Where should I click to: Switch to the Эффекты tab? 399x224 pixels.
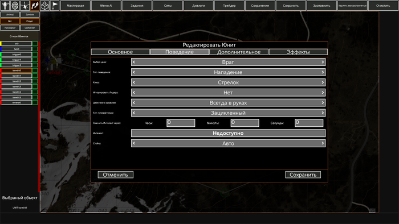[298, 52]
